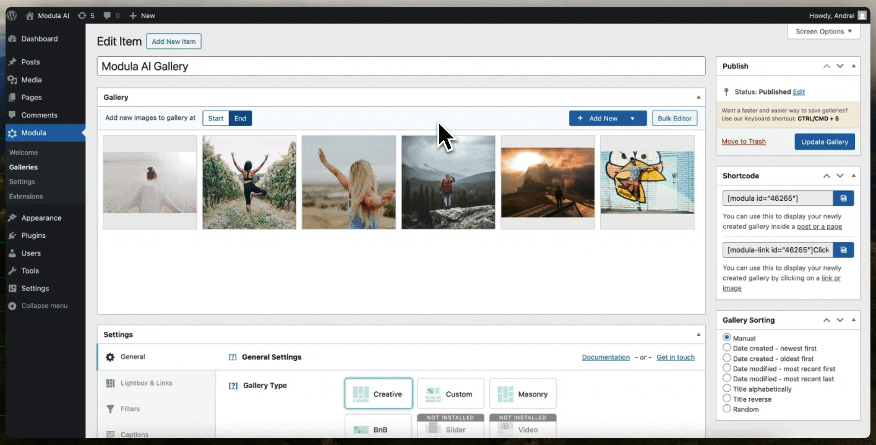Expand the Screen Options panel

point(823,32)
